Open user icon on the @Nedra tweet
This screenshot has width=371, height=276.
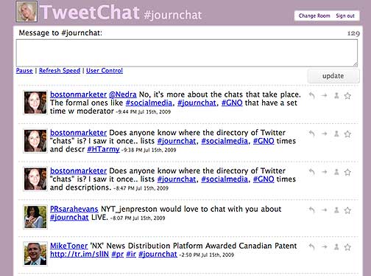coord(336,95)
